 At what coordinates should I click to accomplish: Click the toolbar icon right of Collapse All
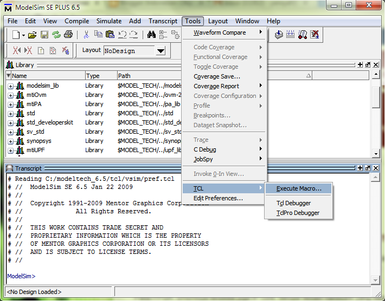tap(175, 35)
